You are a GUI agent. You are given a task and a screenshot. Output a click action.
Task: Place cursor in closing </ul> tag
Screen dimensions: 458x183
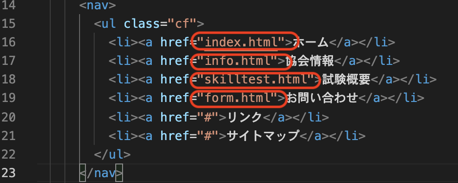tap(112, 154)
